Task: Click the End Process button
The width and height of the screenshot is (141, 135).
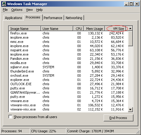Action: 118,118
